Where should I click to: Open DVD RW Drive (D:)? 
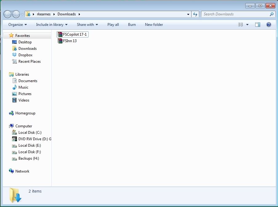34,139
